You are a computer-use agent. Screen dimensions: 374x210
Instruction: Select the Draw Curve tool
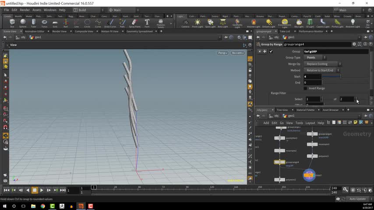[110, 23]
